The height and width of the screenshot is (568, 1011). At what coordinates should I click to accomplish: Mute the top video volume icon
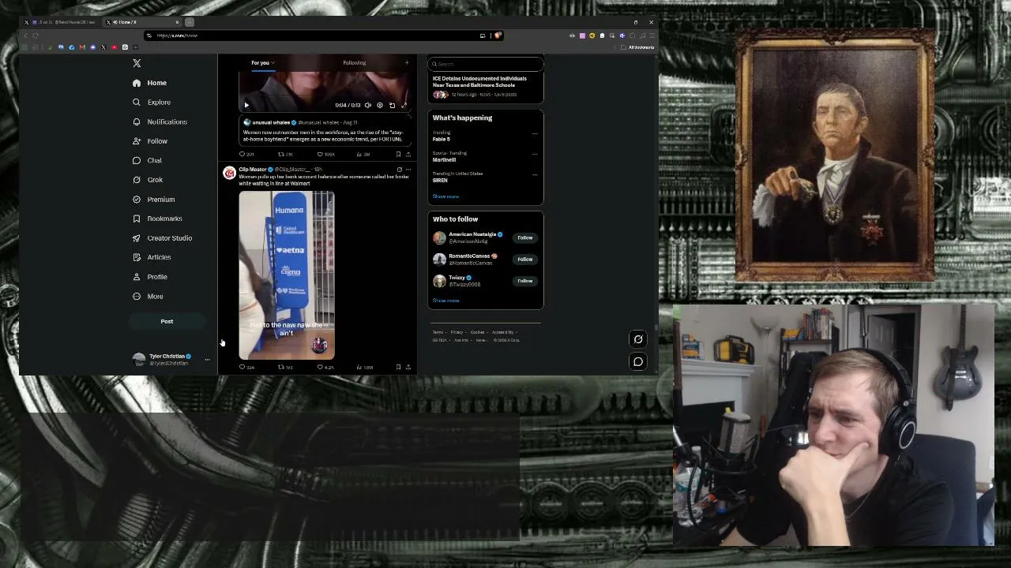pos(367,105)
